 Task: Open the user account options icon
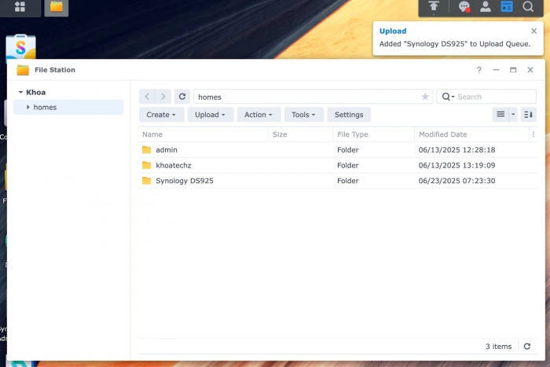coord(486,6)
